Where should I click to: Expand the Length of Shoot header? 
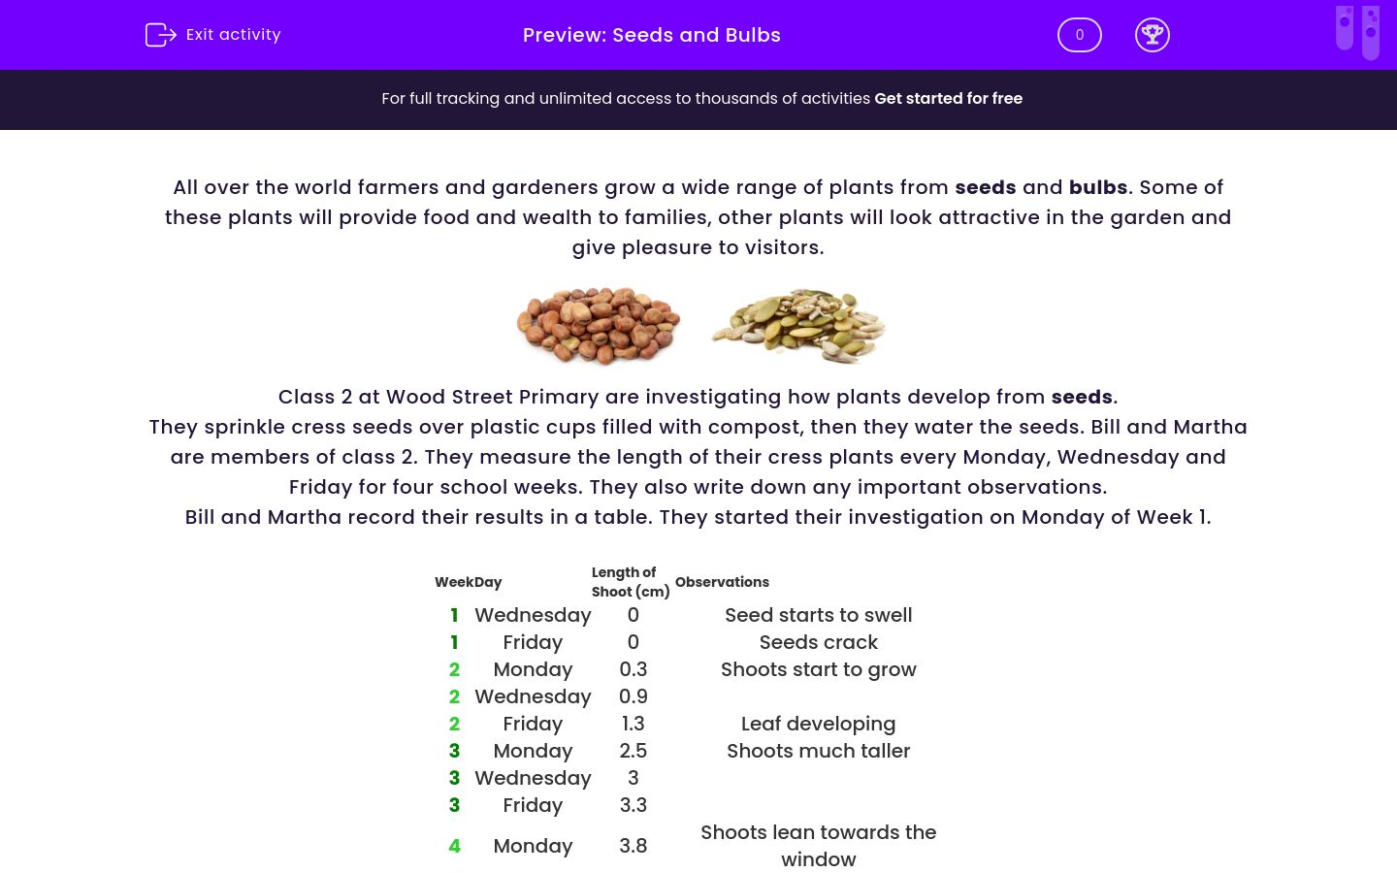[631, 582]
